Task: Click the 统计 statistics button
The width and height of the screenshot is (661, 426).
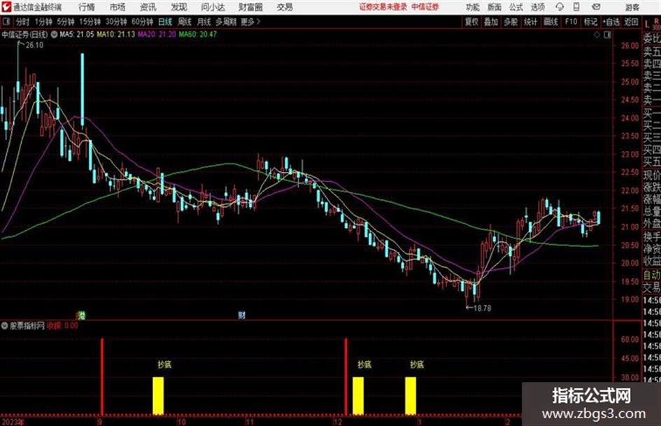Action: 530,22
